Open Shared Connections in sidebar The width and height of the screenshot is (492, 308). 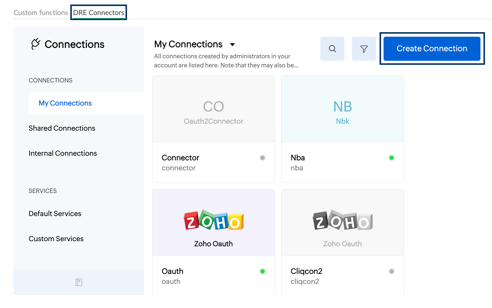click(x=62, y=128)
